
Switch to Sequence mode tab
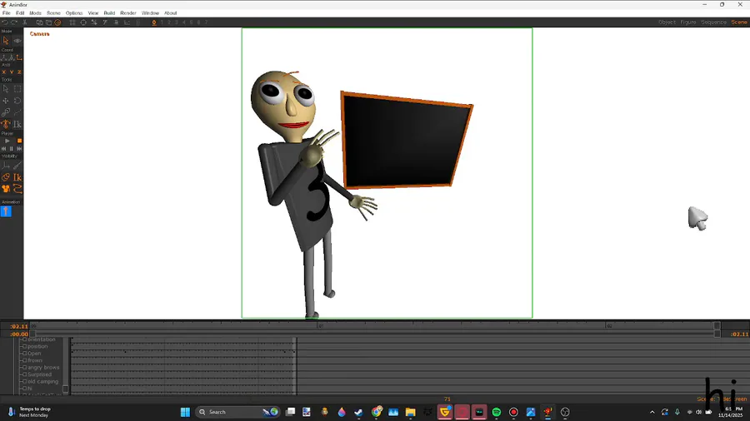click(713, 22)
